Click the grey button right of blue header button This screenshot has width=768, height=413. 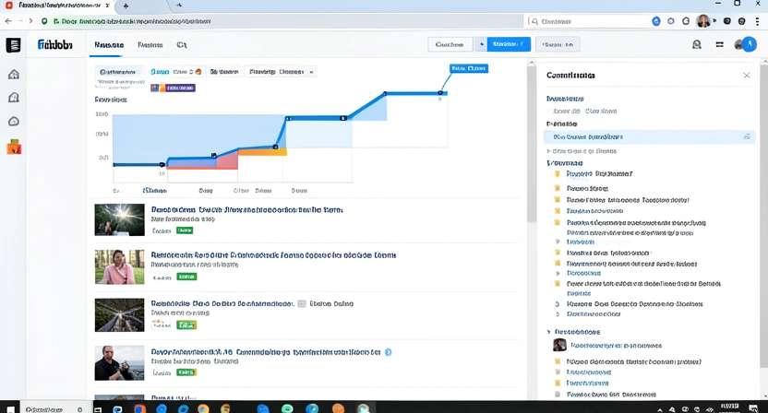coord(558,44)
